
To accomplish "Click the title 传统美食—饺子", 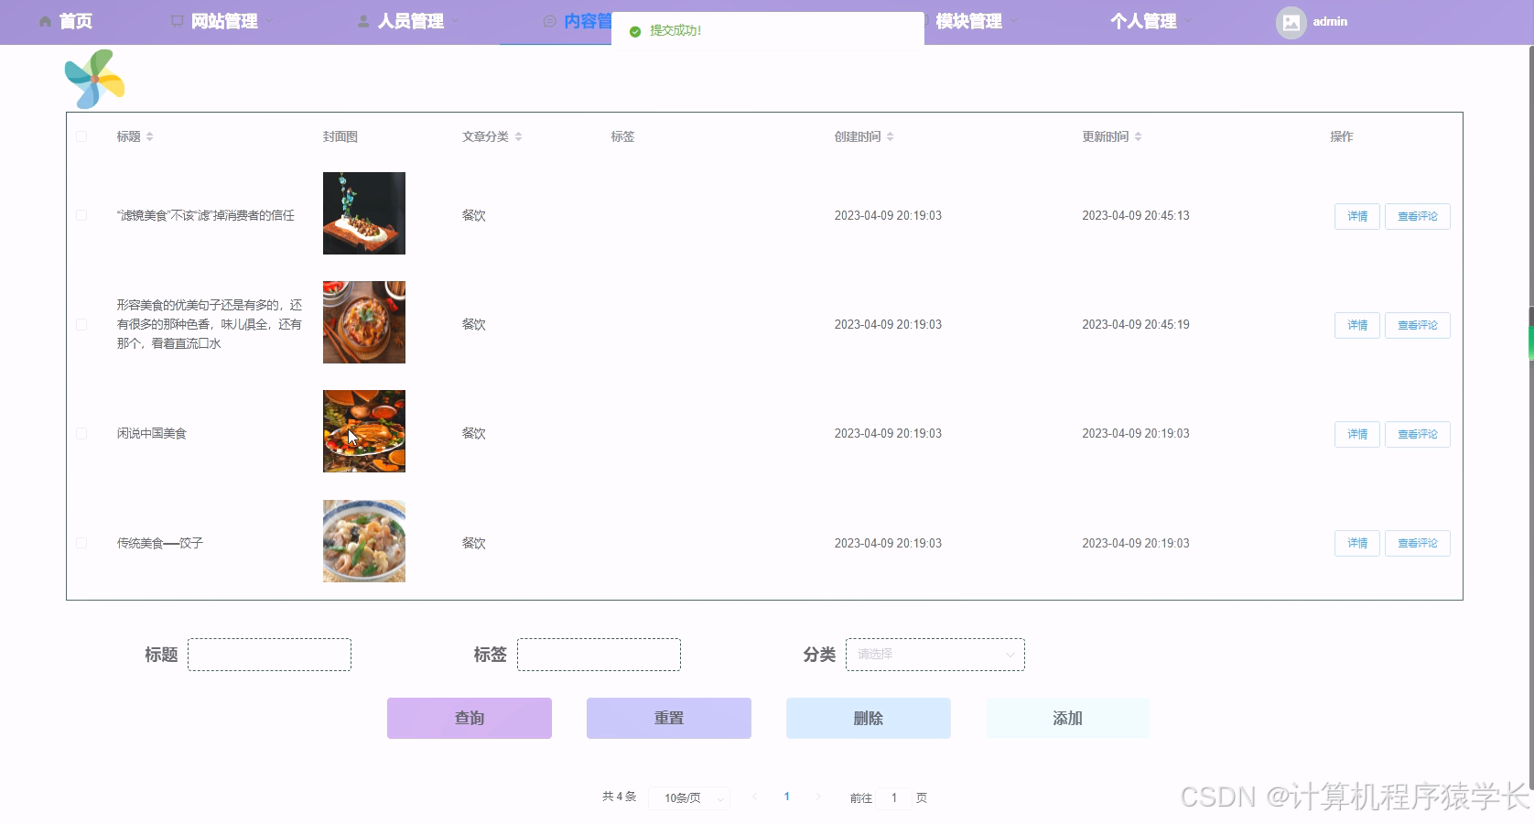I will (x=160, y=543).
